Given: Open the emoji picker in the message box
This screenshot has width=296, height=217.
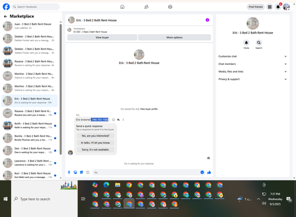Looking at the screenshot, I should (x=202, y=172).
